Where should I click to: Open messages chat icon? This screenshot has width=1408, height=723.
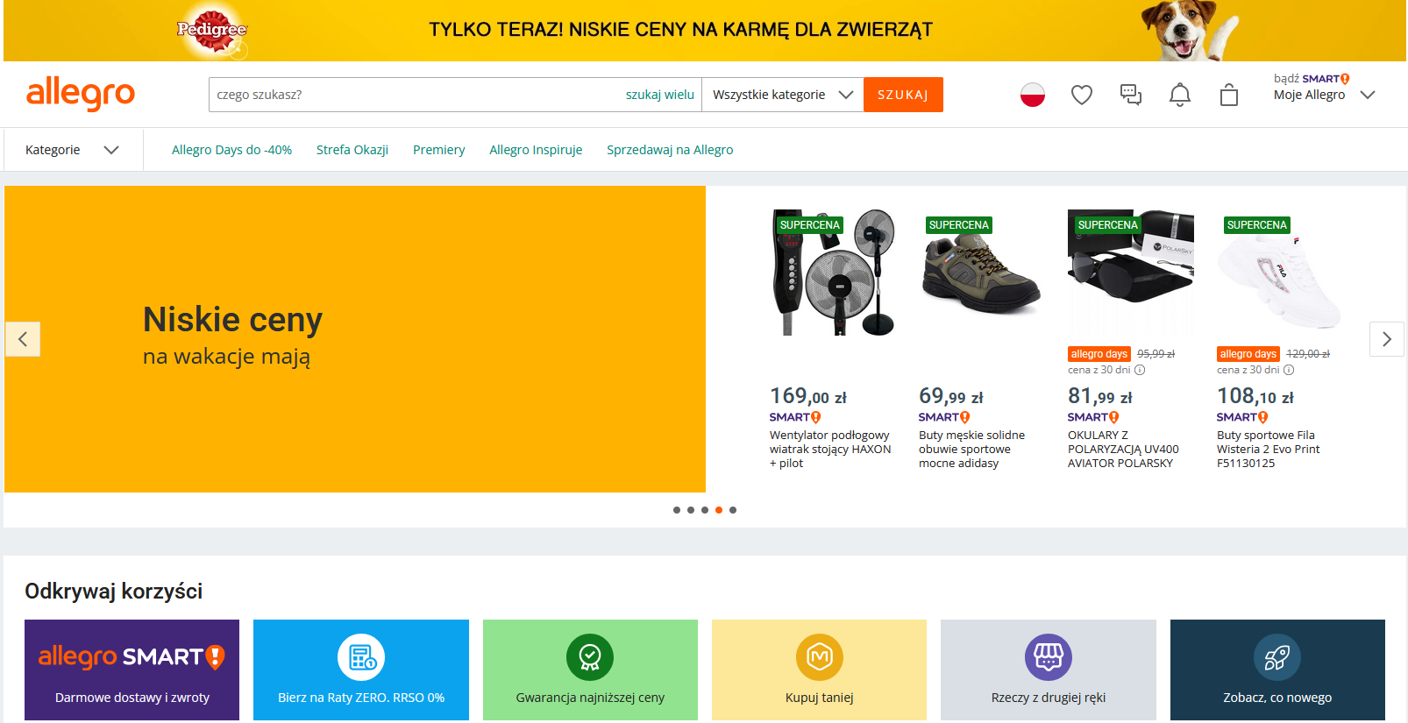[x=1131, y=95]
